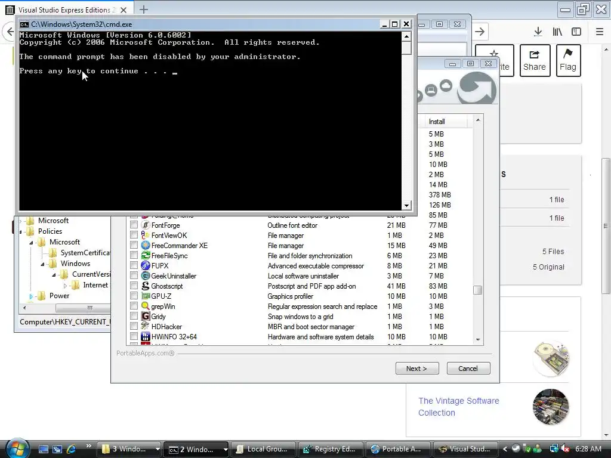Check the FontForge checkbox

click(x=134, y=225)
